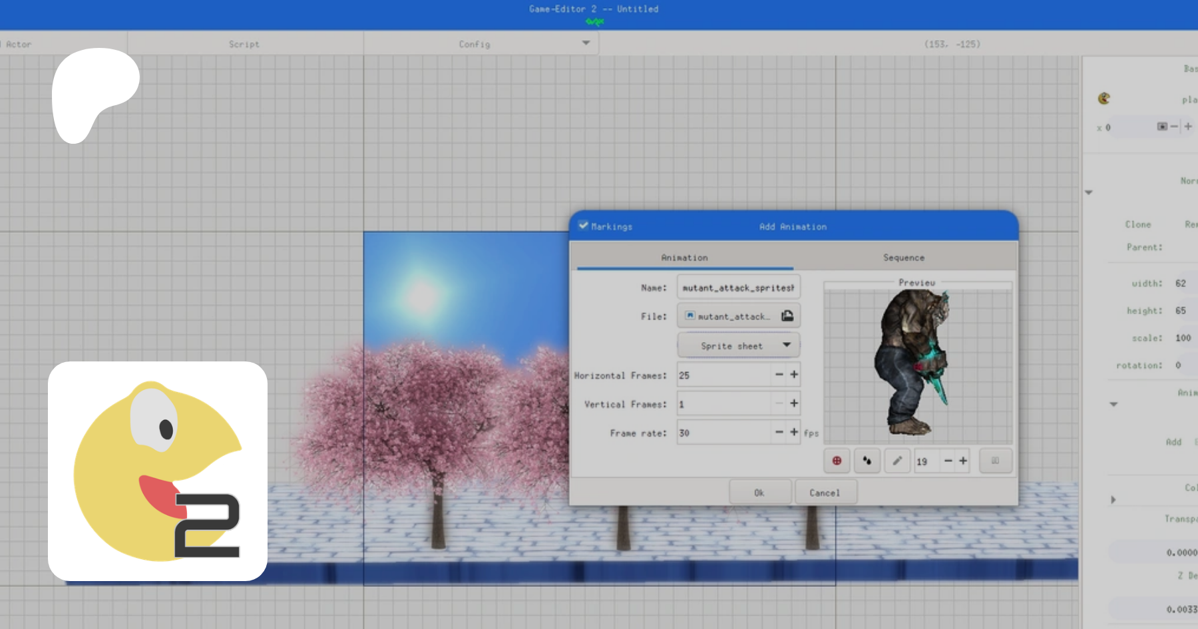The width and height of the screenshot is (1198, 629).
Task: Click the droplets icon below the preview
Action: 867,461
